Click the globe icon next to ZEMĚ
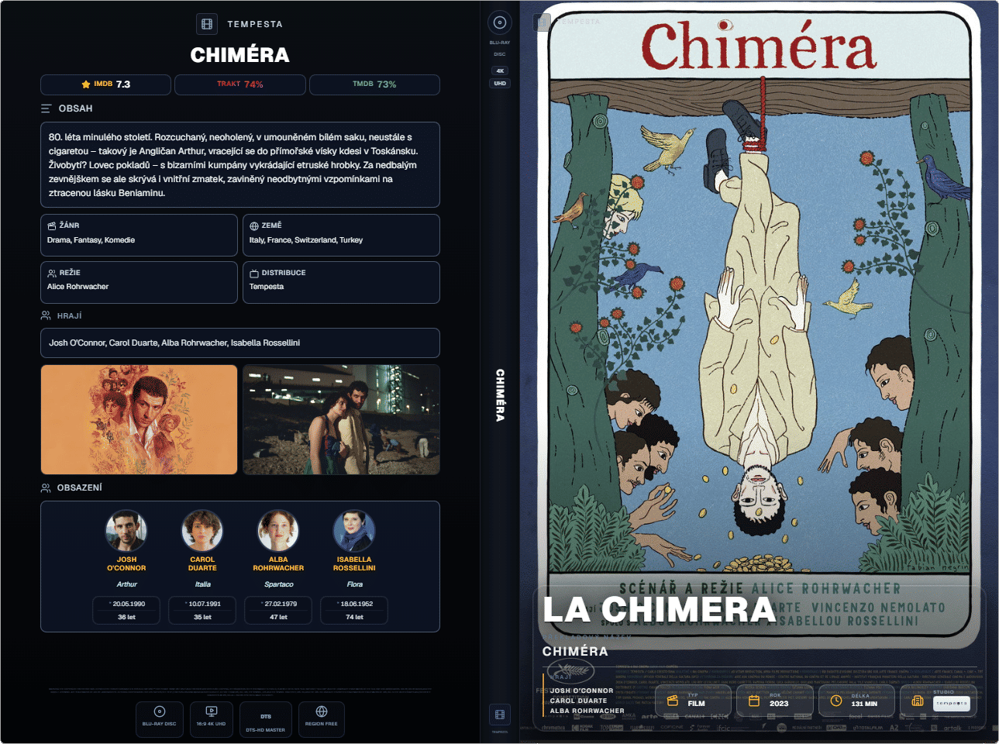The width and height of the screenshot is (999, 744). [254, 226]
